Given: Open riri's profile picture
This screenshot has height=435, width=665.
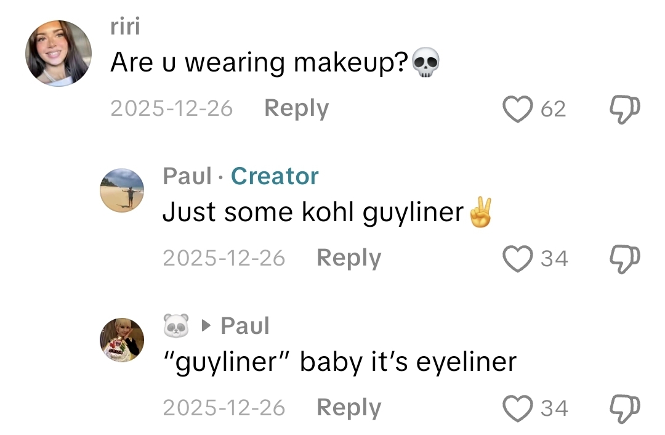Looking at the screenshot, I should click(x=58, y=53).
